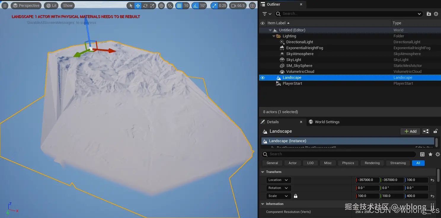Toggle the Scale ratio lock icon
Screen dimensions: 441x218
tap(295, 196)
